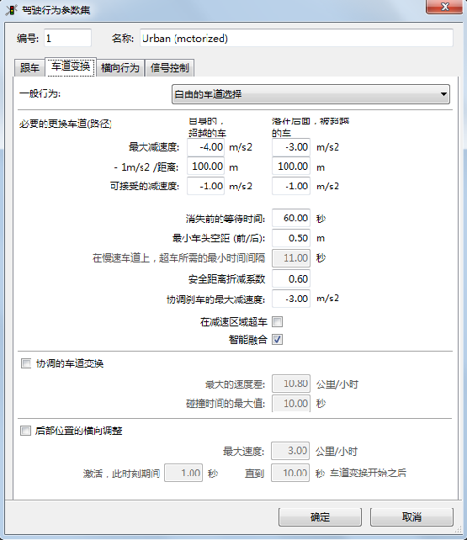Edit the 协调刹车的最大减速度 value field
467x540 pixels.
[291, 299]
